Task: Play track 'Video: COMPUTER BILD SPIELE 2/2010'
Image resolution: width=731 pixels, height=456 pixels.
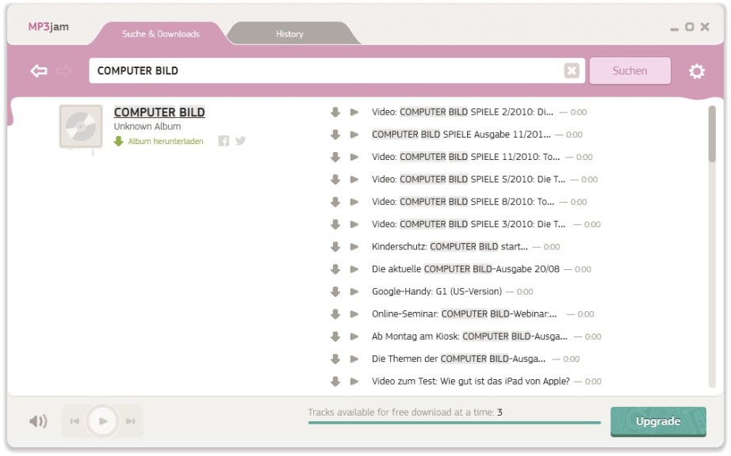Action: pos(354,112)
